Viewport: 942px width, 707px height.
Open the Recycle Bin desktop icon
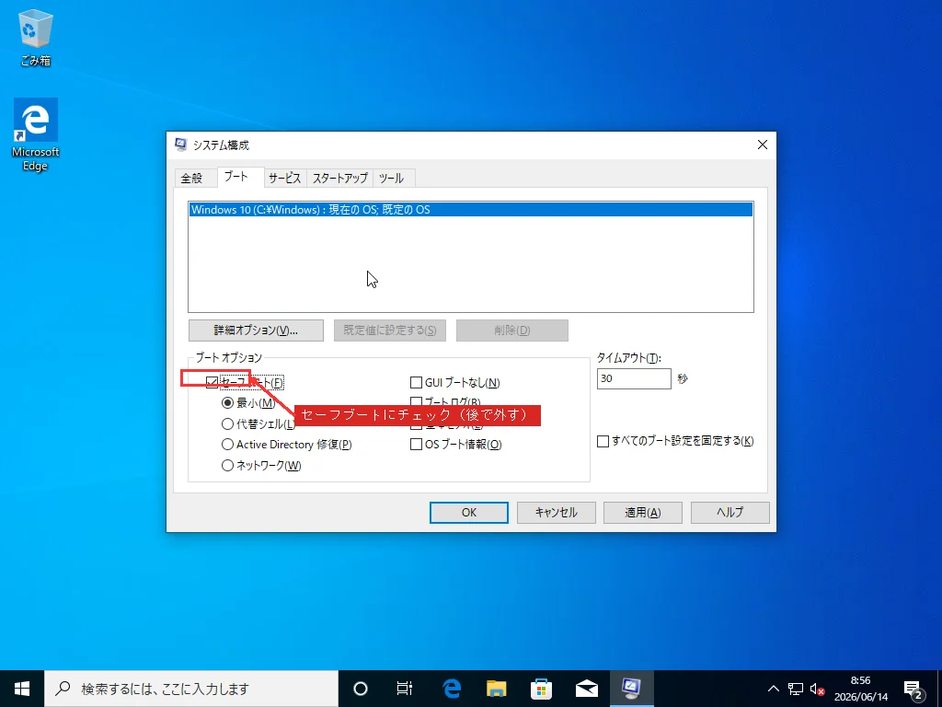click(x=36, y=37)
